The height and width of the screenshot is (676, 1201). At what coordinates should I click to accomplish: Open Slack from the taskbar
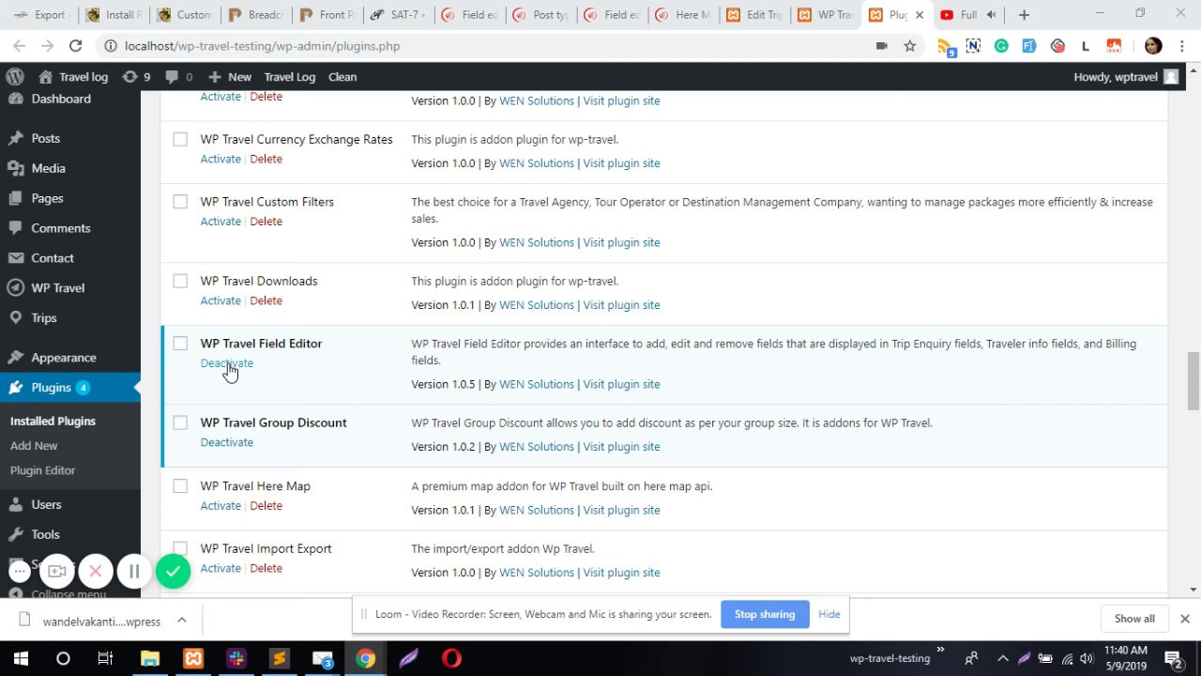pyautogui.click(x=236, y=659)
